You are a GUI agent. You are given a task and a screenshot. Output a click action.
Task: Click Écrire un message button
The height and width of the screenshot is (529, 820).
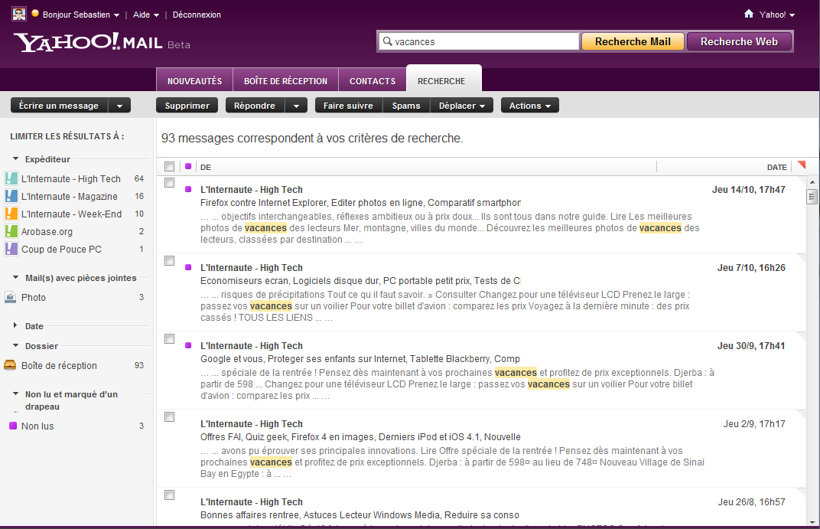[x=59, y=106]
